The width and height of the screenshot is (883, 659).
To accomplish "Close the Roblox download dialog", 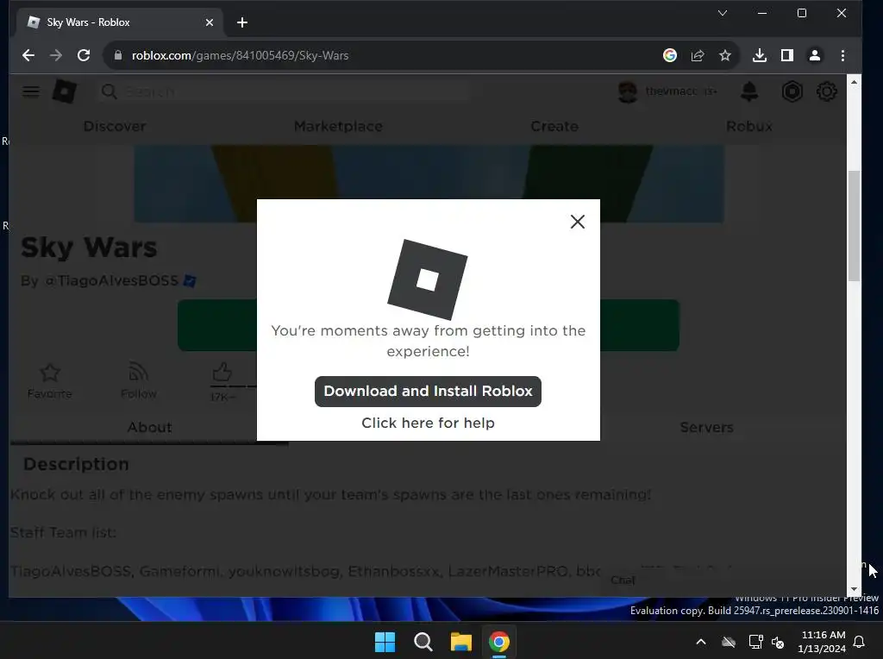I will click(x=577, y=222).
